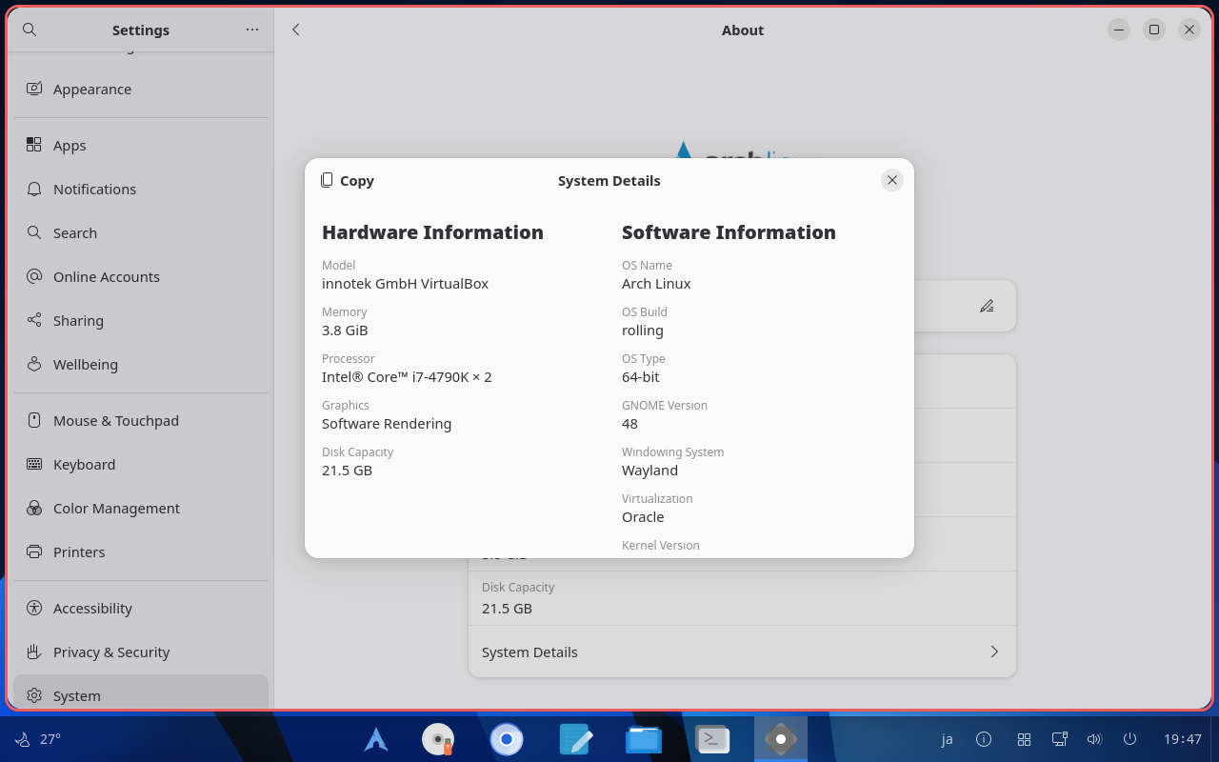Open Sharing settings
This screenshot has height=762, width=1219.
[x=141, y=320]
